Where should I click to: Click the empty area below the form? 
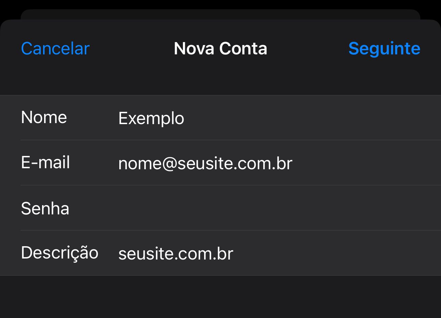pos(220,297)
